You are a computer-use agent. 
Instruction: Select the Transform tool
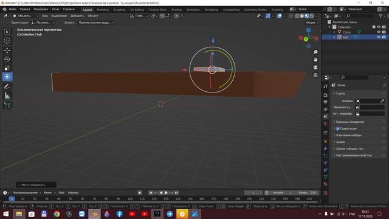[x=7, y=77]
